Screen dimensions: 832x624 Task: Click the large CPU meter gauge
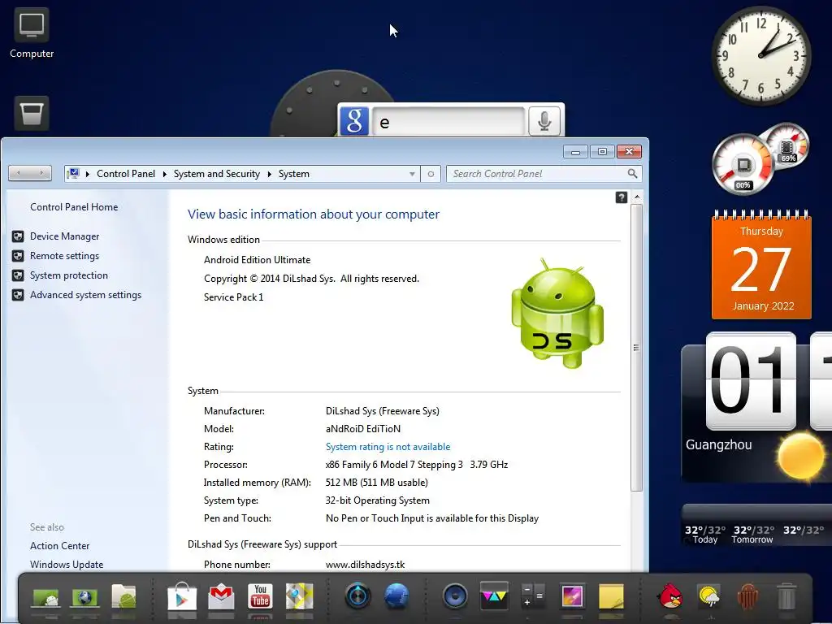pos(743,164)
